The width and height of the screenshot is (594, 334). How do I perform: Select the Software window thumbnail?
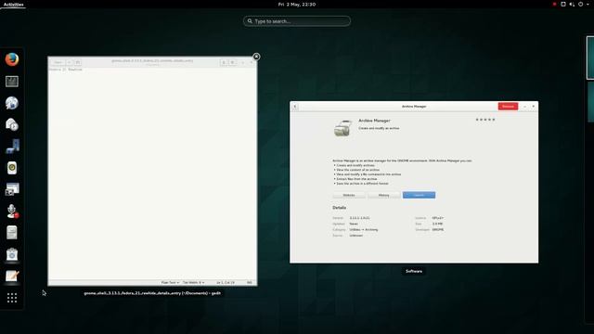pyautogui.click(x=414, y=182)
